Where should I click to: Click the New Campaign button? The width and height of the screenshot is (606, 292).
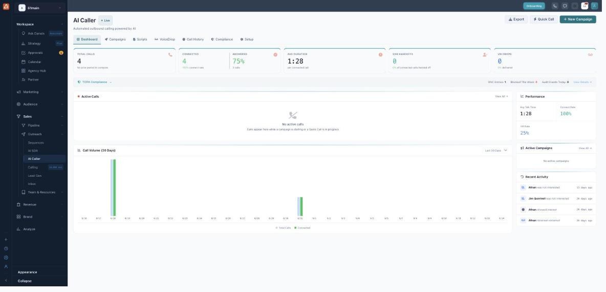click(578, 19)
